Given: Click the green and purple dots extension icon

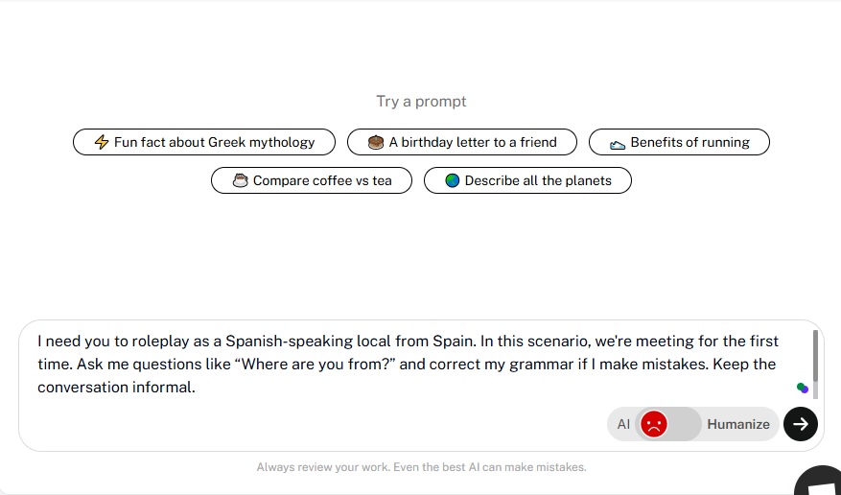Looking at the screenshot, I should pyautogui.click(x=803, y=388).
